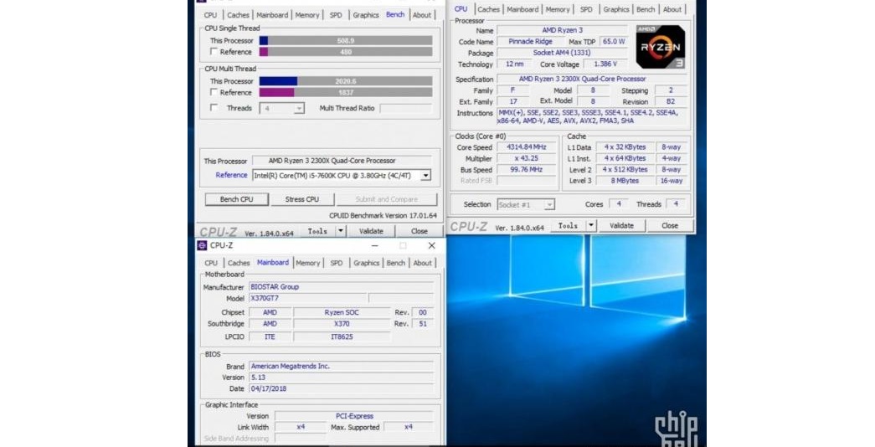The width and height of the screenshot is (875, 447).
Task: Enable multi thread Reference checkbox
Action: point(214,92)
